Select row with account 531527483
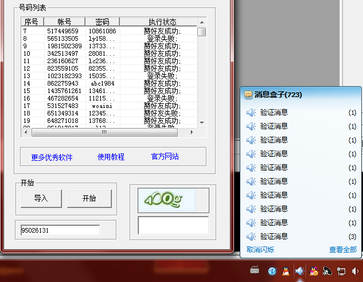This screenshot has width=363, height=282. 109,106
